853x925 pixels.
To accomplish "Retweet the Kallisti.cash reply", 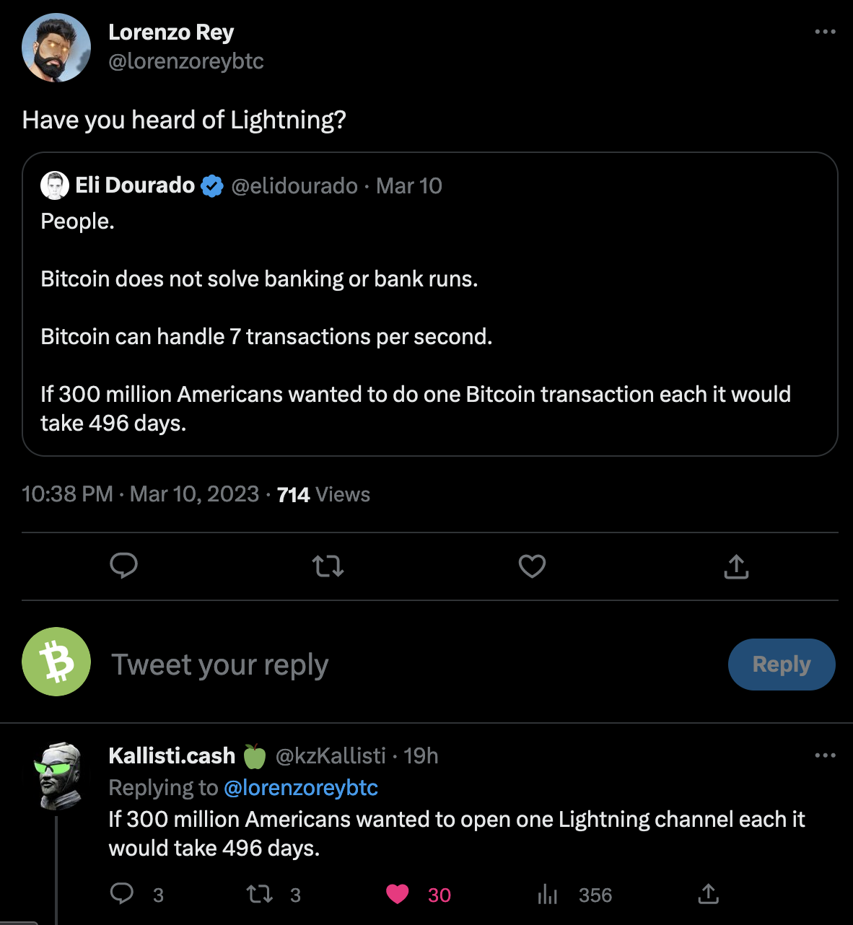I will (260, 895).
